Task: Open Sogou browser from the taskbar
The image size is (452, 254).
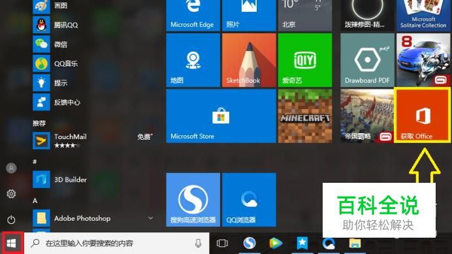Action: 250,244
